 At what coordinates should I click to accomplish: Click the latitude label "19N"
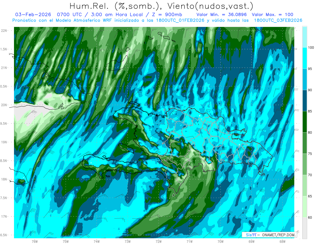pyautogui.click(x=4, y=142)
